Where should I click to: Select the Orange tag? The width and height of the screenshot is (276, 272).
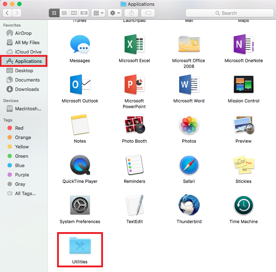tap(24, 137)
